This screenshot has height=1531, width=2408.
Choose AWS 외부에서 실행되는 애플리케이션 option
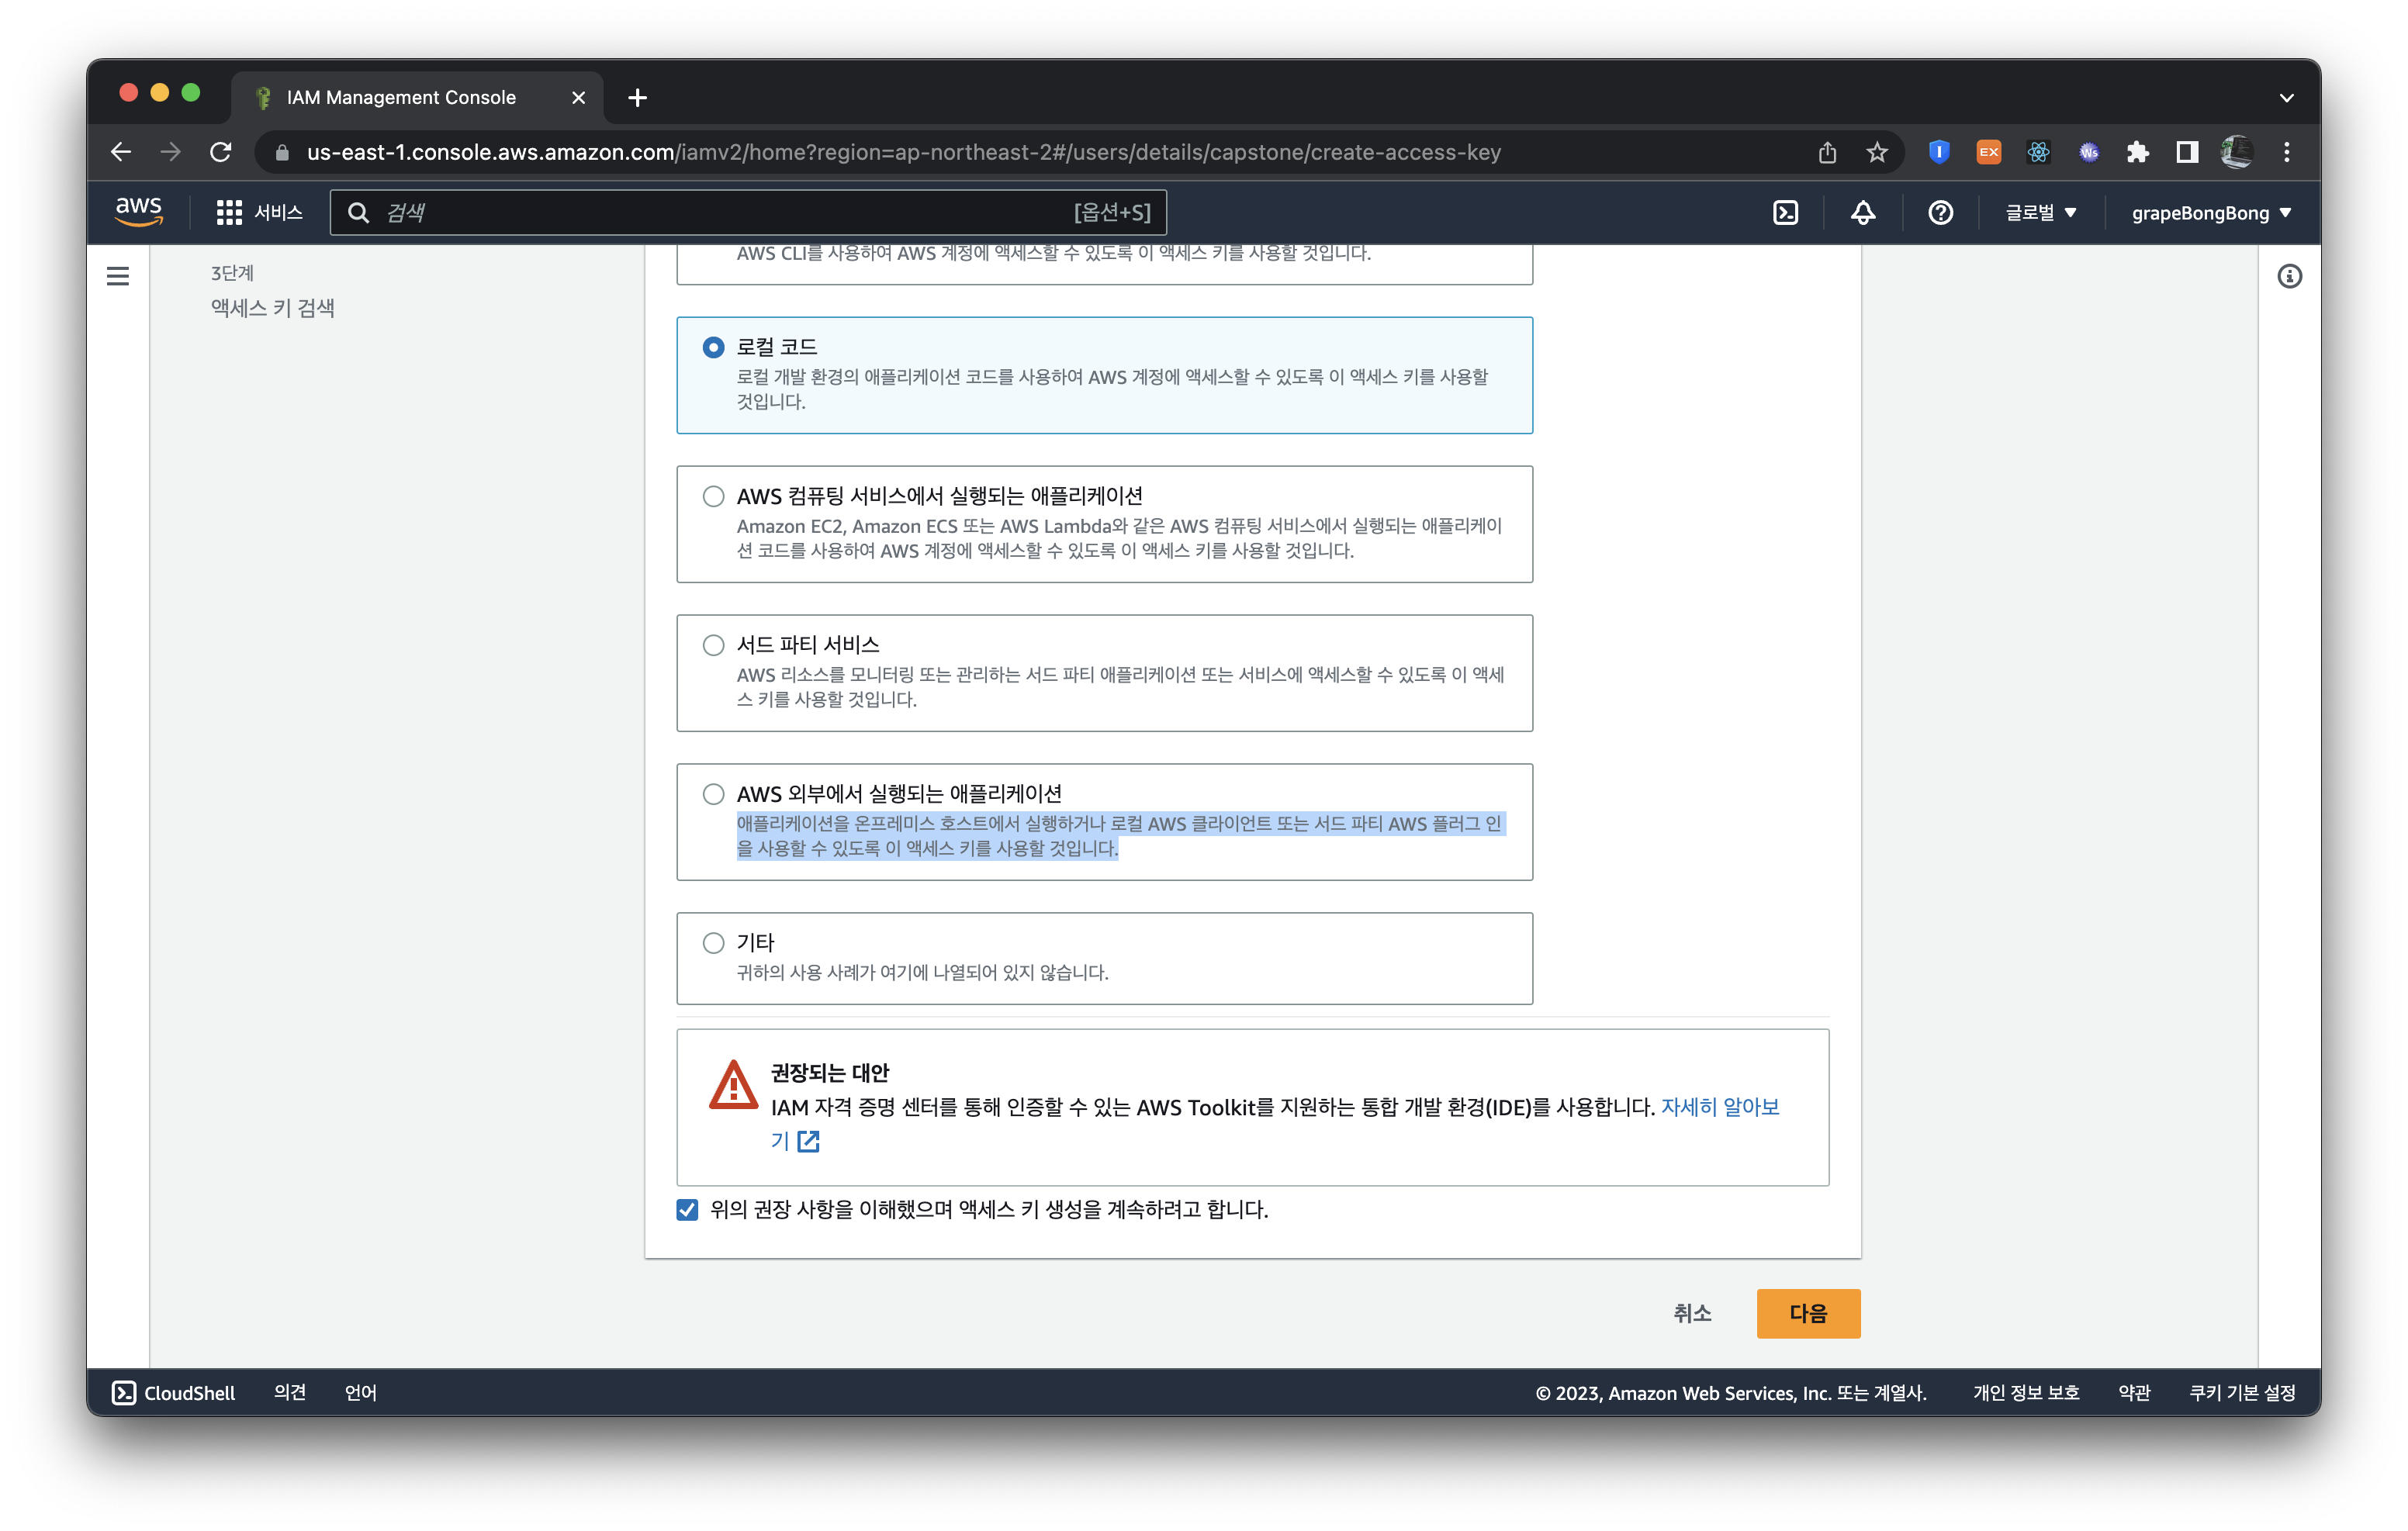pos(713,794)
